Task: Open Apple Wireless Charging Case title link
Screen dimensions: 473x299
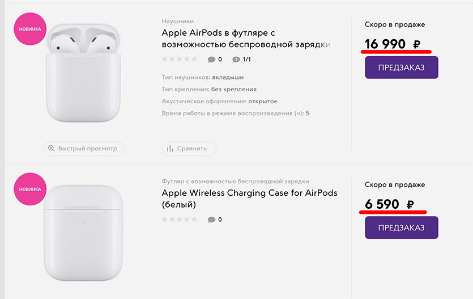Action: pos(249,199)
